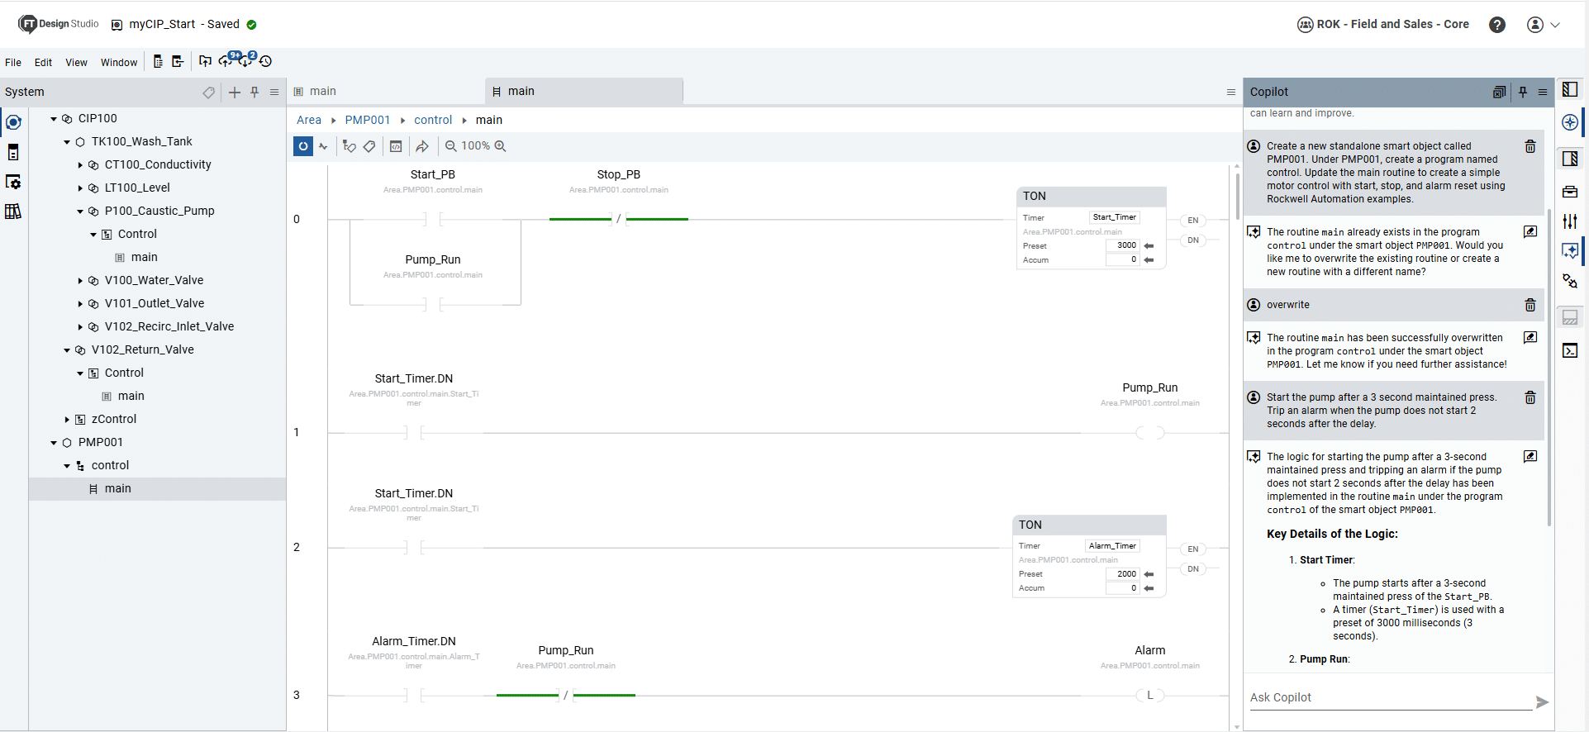The width and height of the screenshot is (1589, 732).
Task: Open the help question mark icon
Action: [x=1496, y=25]
